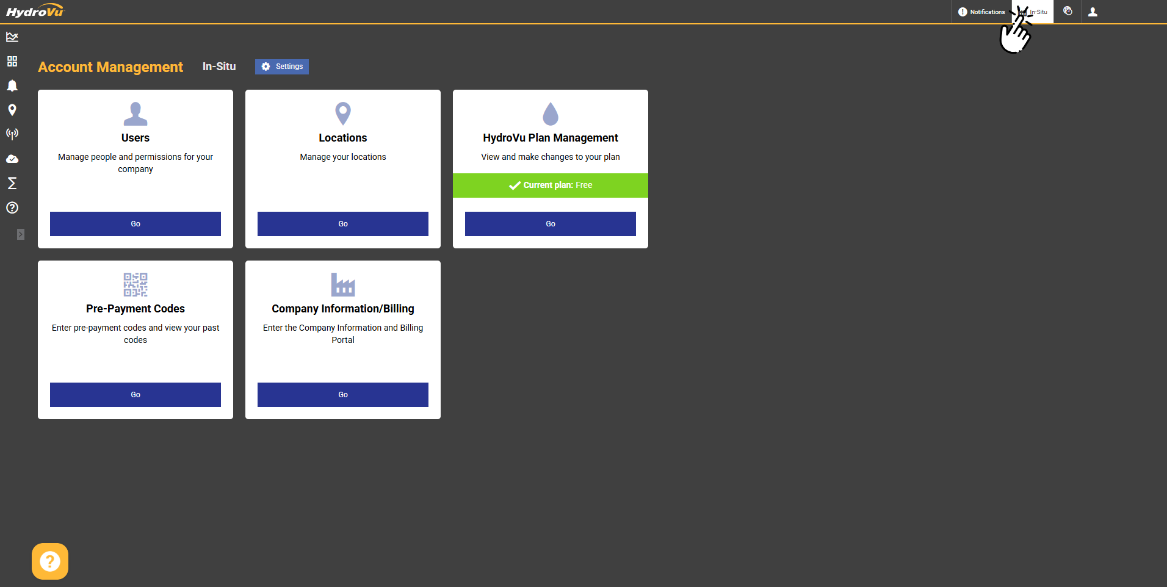1167x587 pixels.
Task: Open the sigma (calculations) sidebar icon
Action: 12,183
